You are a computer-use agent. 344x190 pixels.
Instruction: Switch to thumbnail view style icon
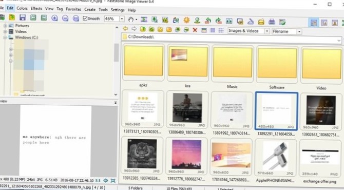tap(204, 30)
